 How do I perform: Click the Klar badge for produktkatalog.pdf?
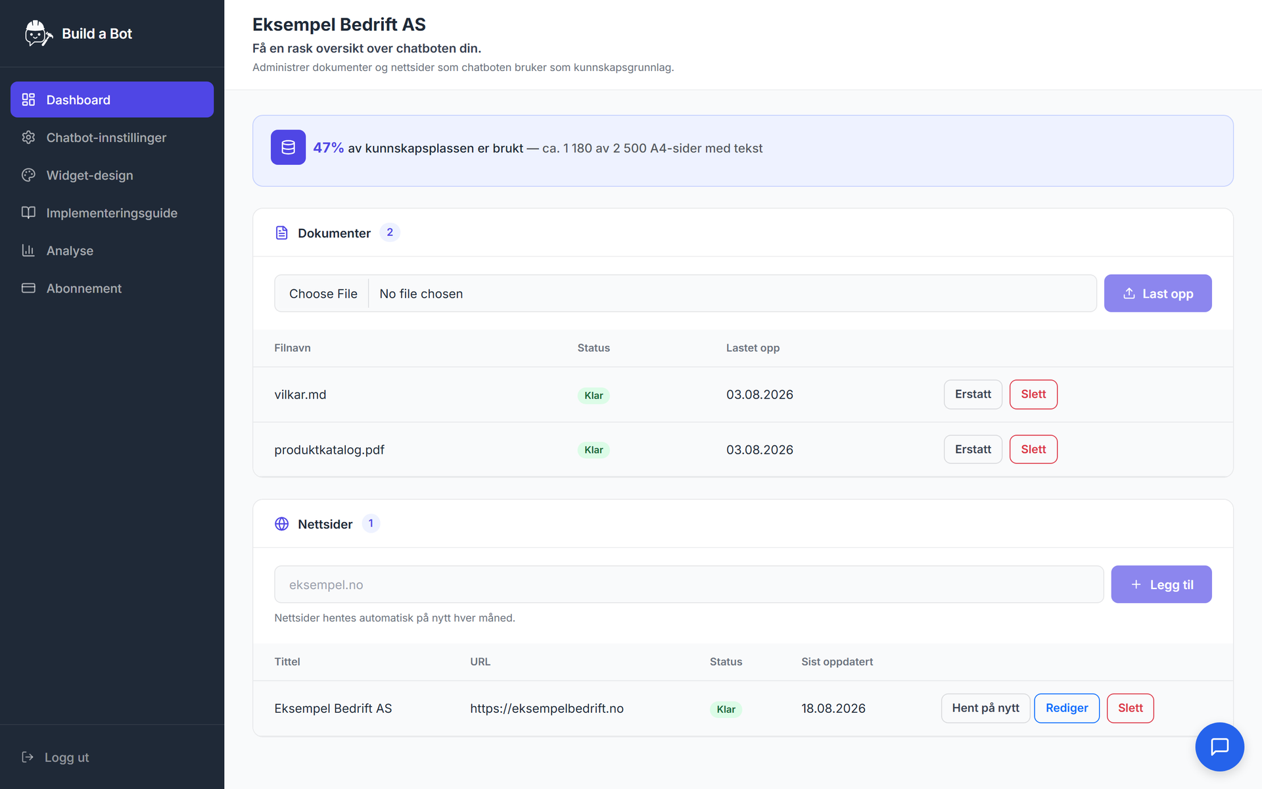click(x=593, y=450)
